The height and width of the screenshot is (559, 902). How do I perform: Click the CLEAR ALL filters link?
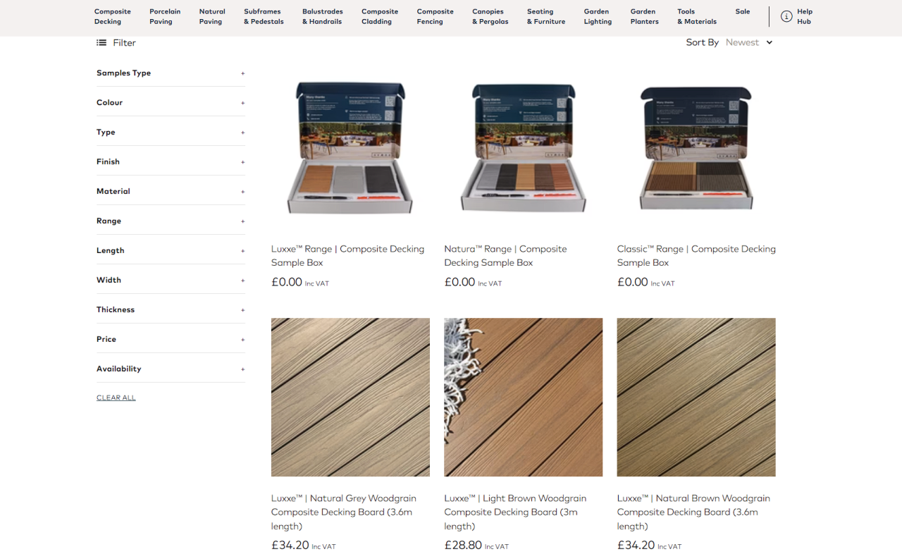pyautogui.click(x=116, y=398)
